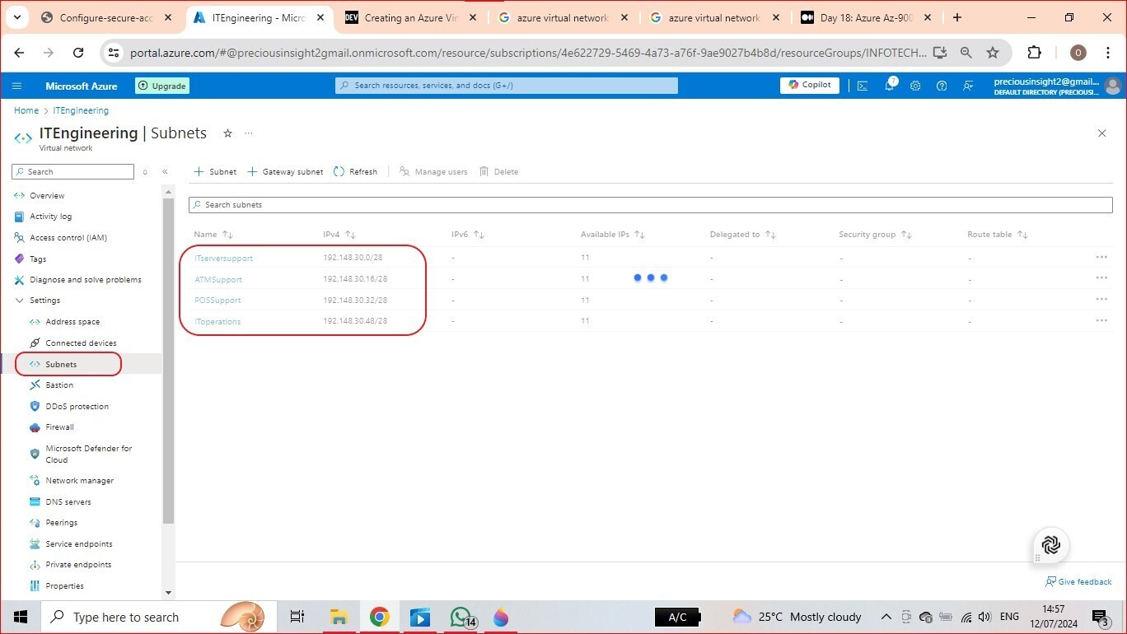Pin ITEngineering to favorites with the star
This screenshot has height=634, width=1127.
tap(227, 133)
